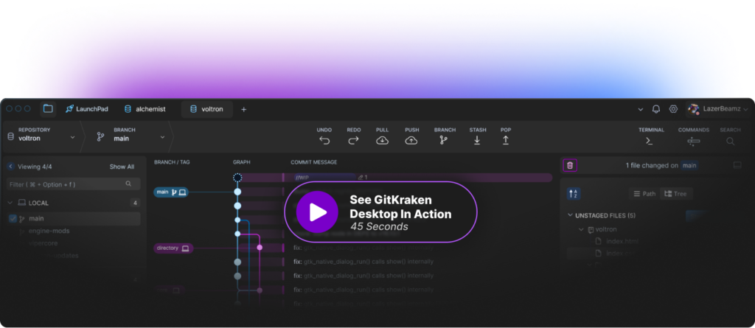Click Show All in left panel

click(122, 167)
